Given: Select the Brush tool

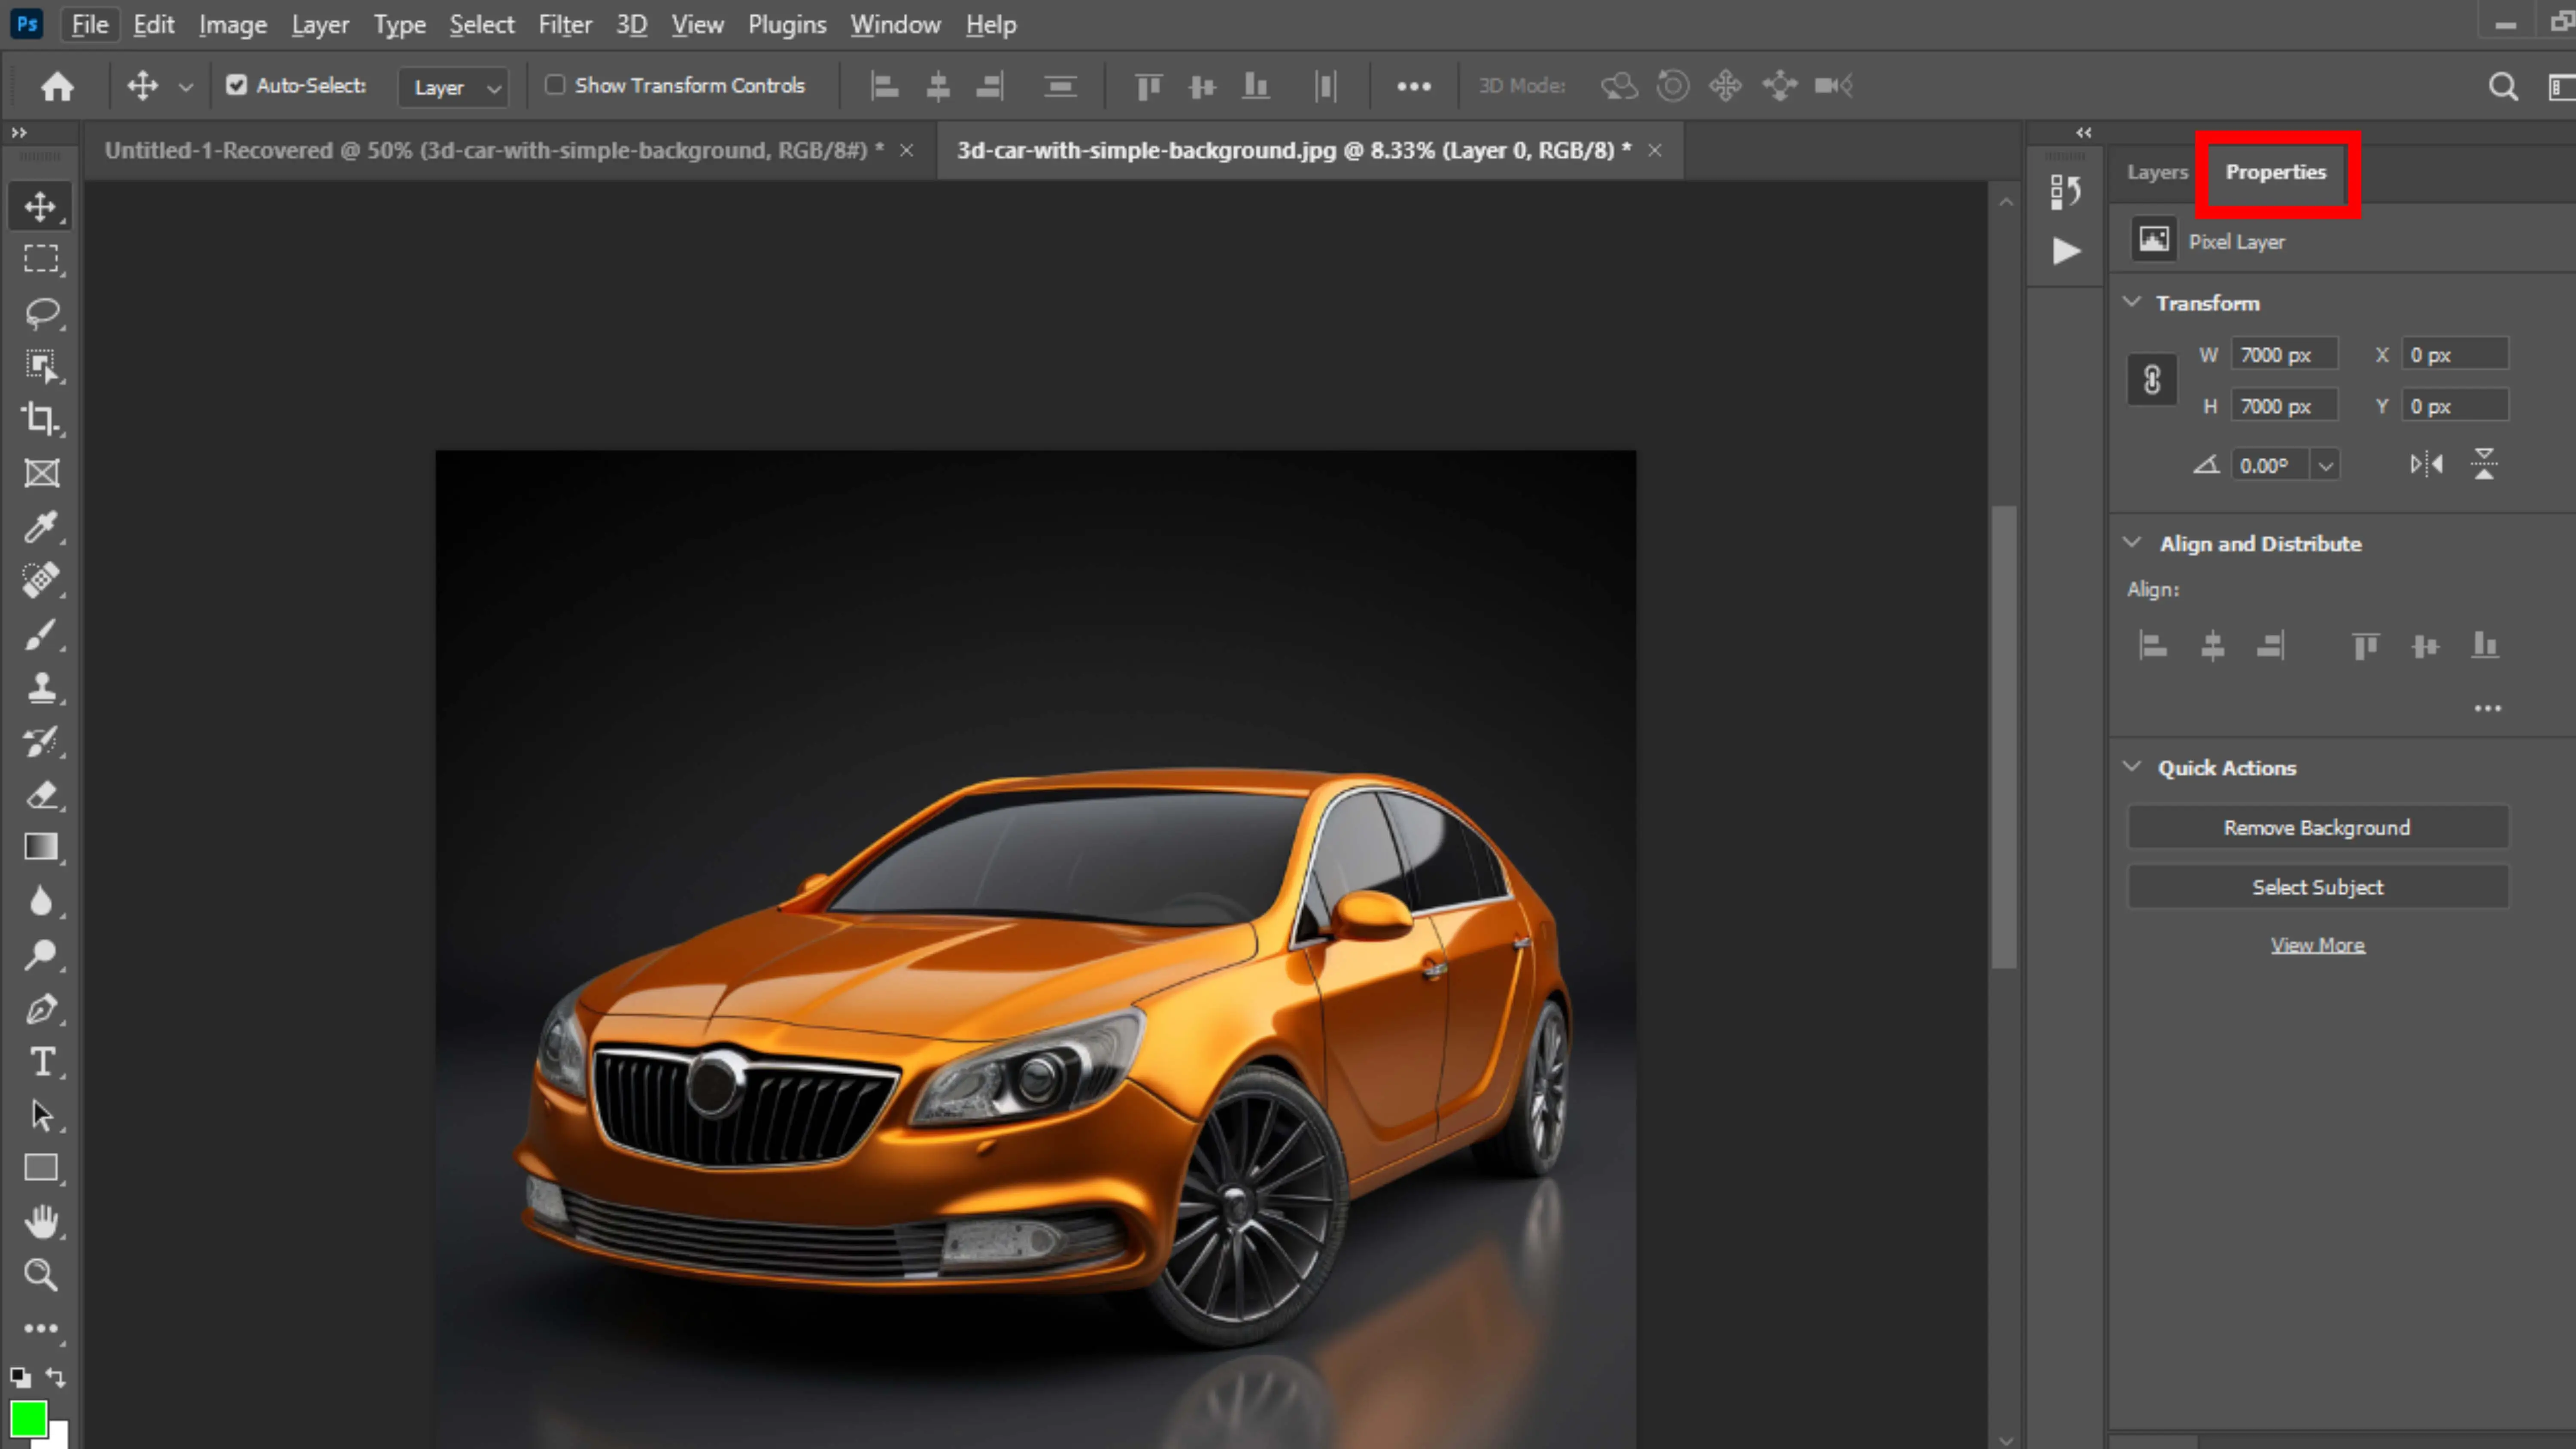Looking at the screenshot, I should pyautogui.click(x=41, y=634).
